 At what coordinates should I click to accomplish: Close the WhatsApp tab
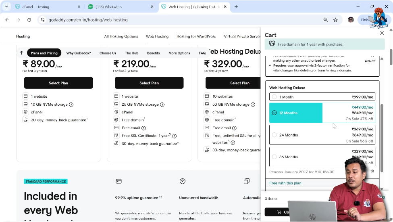point(152,7)
